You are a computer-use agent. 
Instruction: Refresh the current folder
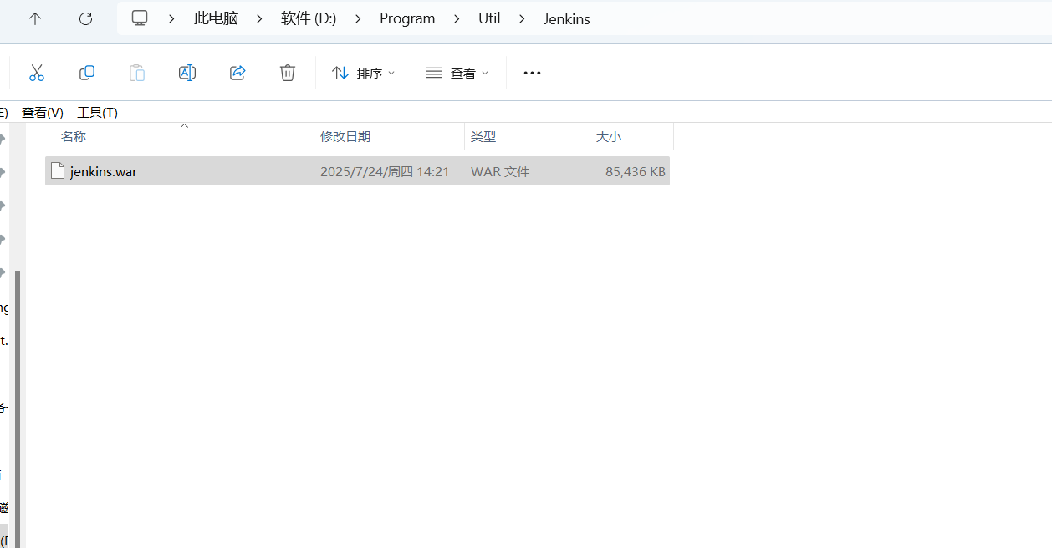tap(85, 18)
